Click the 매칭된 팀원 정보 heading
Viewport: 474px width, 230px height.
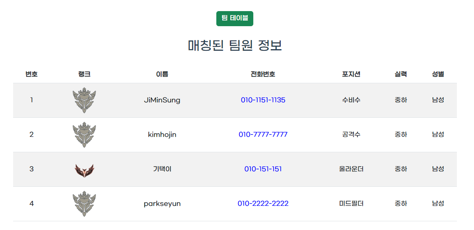(x=235, y=46)
